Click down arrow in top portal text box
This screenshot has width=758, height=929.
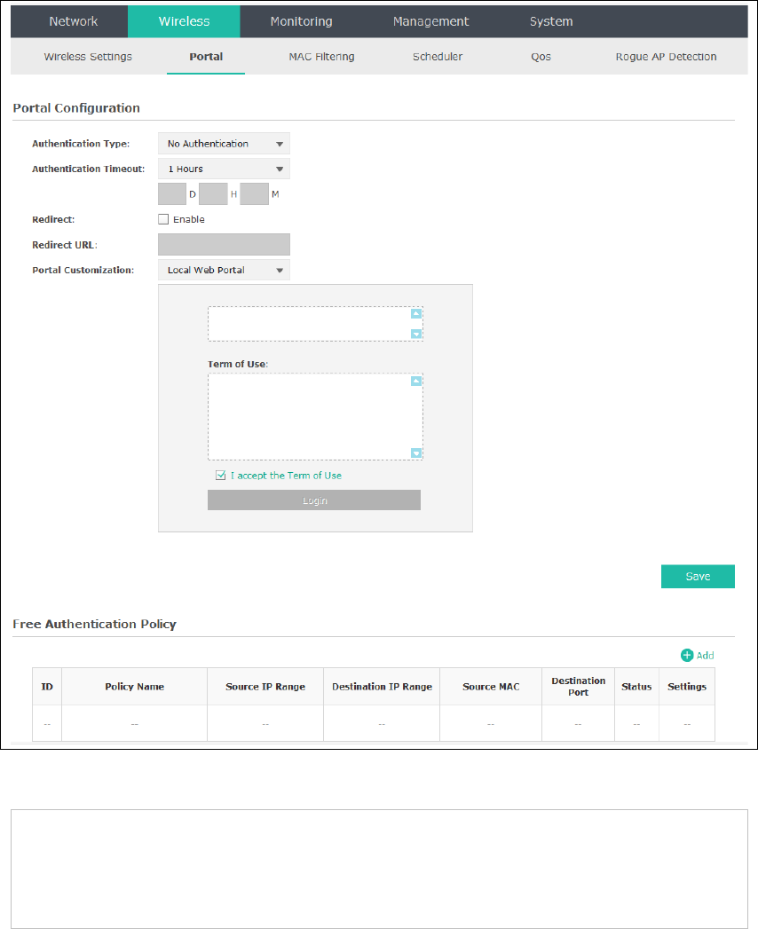(416, 335)
